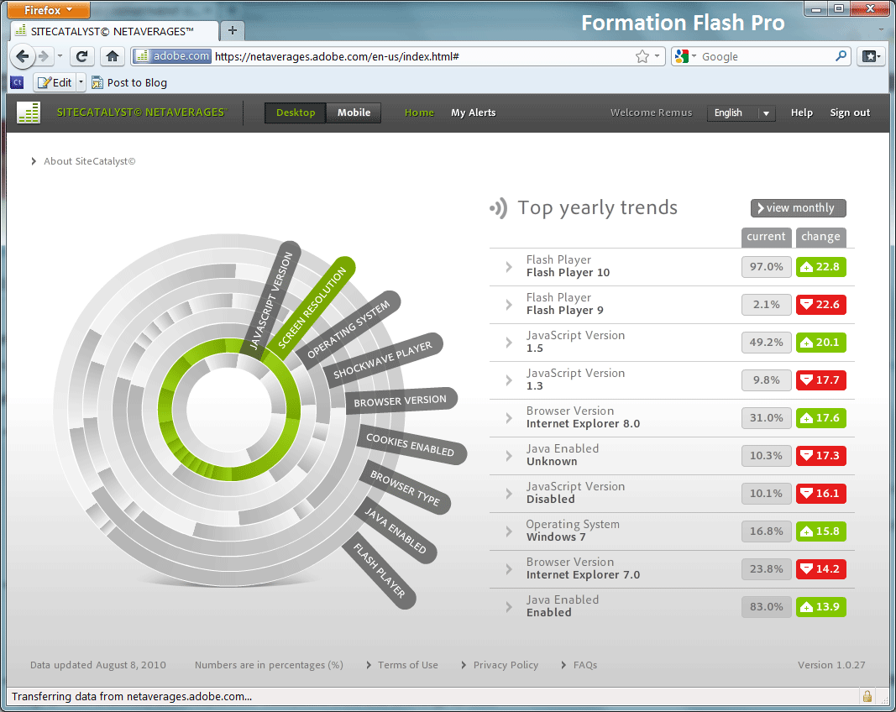
Task: Select the Screen Resolution chart segment
Action: [x=312, y=307]
